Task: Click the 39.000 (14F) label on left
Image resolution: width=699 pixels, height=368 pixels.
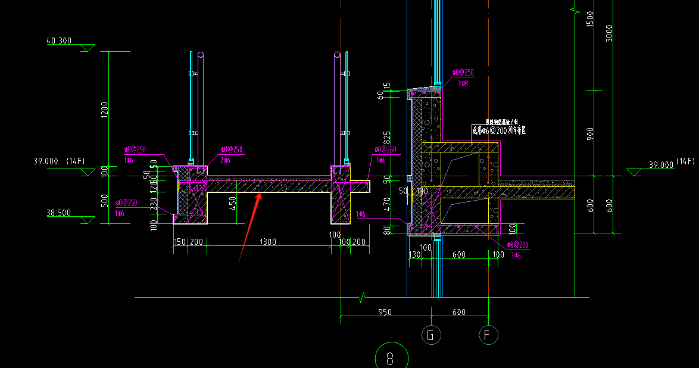Action: 60,161
